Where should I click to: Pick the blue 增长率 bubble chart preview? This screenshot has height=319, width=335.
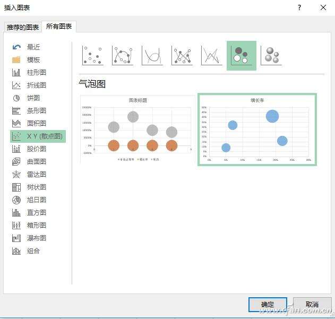coord(257,130)
